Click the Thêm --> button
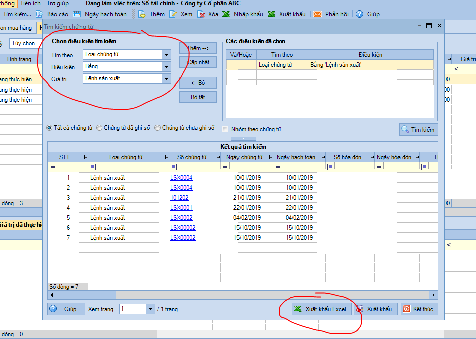 click(198, 48)
